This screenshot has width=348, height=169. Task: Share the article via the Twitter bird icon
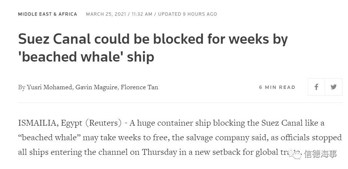tap(333, 87)
